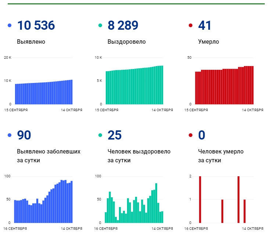Viewport: 271px width, 235px height.
Task: Click blue dot beside 10 536
Action: [10, 25]
